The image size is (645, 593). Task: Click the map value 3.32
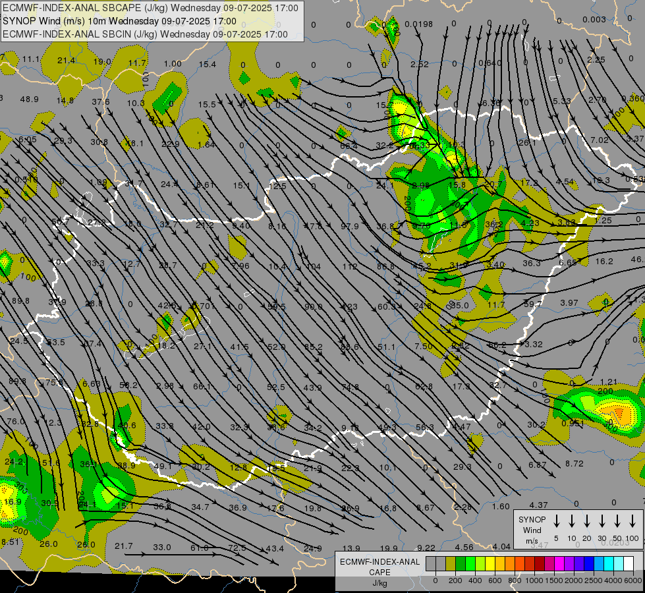click(534, 344)
